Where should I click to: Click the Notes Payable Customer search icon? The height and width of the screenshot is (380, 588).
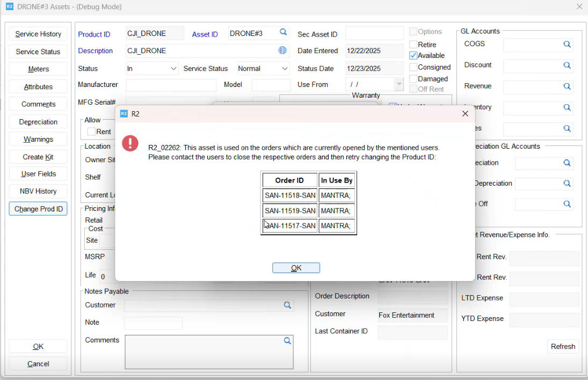(287, 305)
